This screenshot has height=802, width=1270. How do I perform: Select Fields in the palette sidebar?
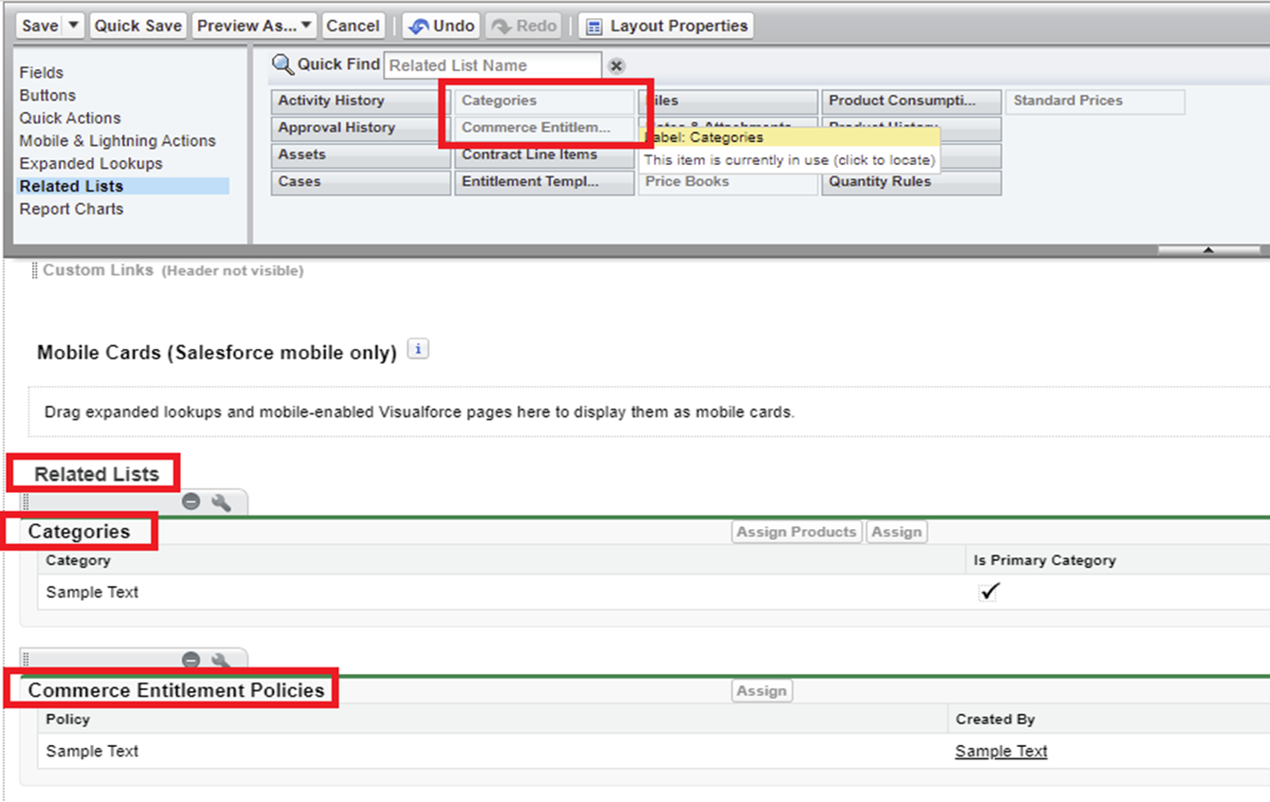click(42, 72)
